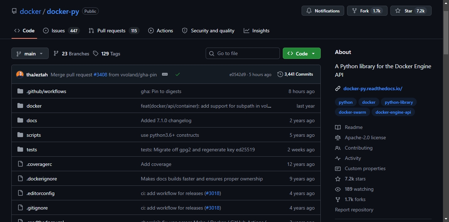Switch to the Code tab
Viewport: 449px width, 222px height.
click(x=24, y=31)
